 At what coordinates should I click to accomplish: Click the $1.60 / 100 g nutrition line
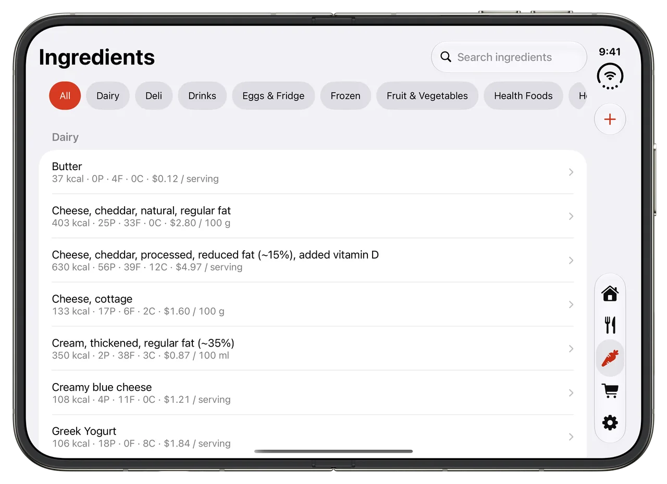click(x=138, y=312)
